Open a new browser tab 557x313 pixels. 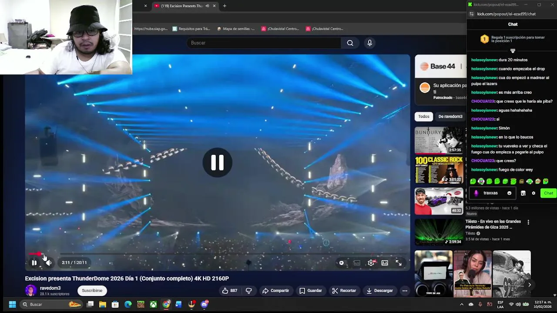click(x=225, y=6)
